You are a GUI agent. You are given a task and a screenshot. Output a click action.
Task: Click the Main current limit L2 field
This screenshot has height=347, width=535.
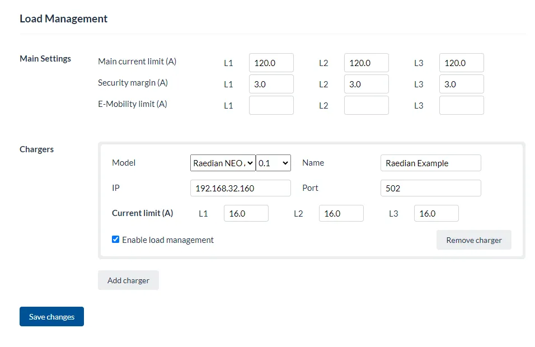(x=367, y=63)
